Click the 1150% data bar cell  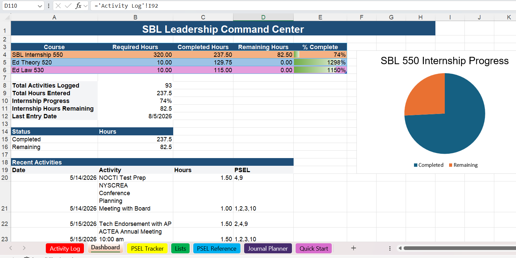pyautogui.click(x=320, y=70)
